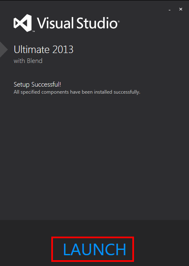Click the "2013" version number

63,50
